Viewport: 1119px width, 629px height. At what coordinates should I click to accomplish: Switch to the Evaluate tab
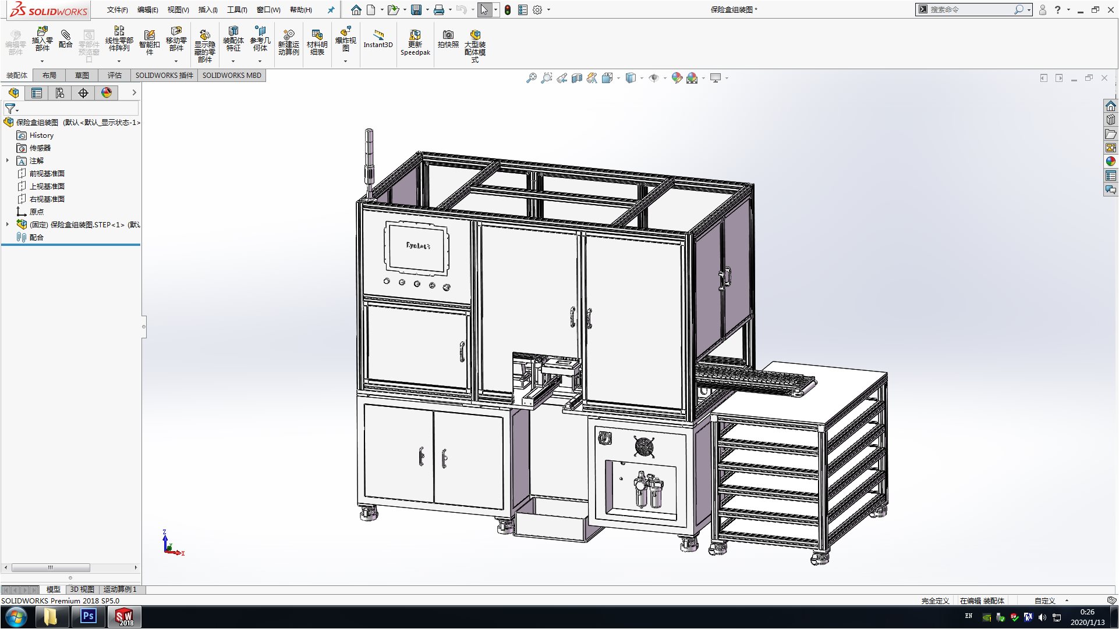[114, 75]
